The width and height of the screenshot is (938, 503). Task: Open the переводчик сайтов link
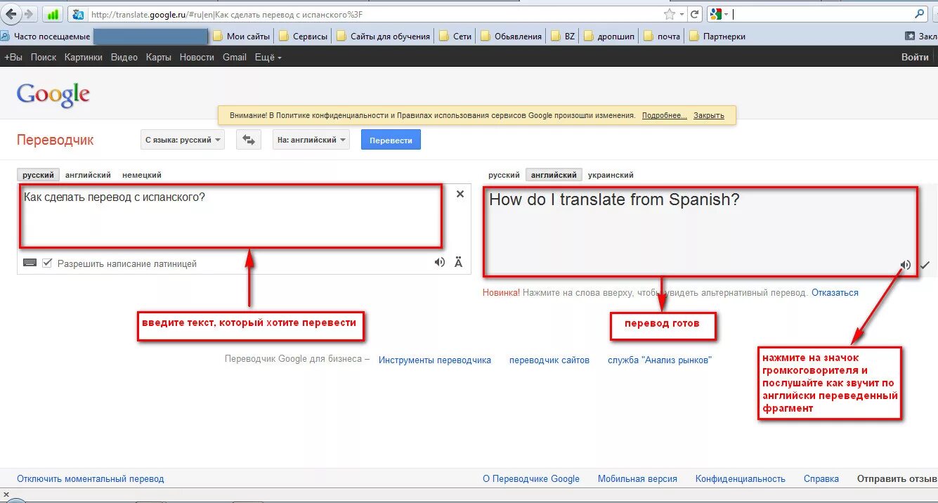point(549,360)
